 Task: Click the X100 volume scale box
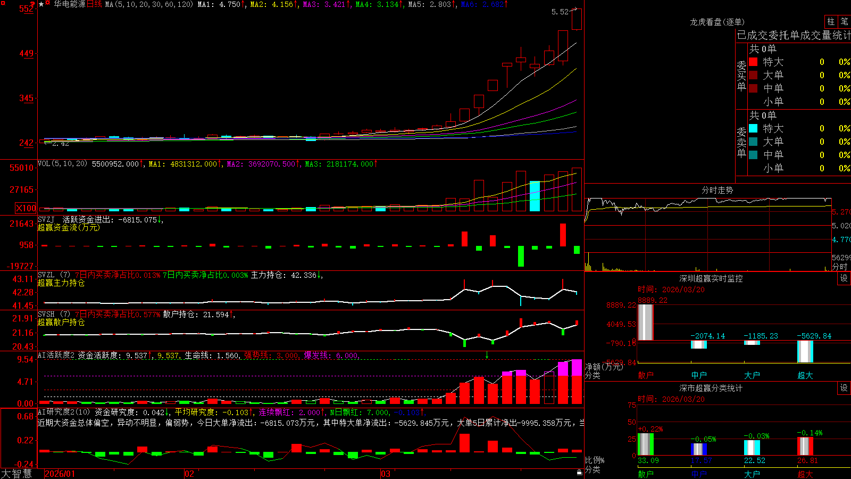(x=26, y=209)
